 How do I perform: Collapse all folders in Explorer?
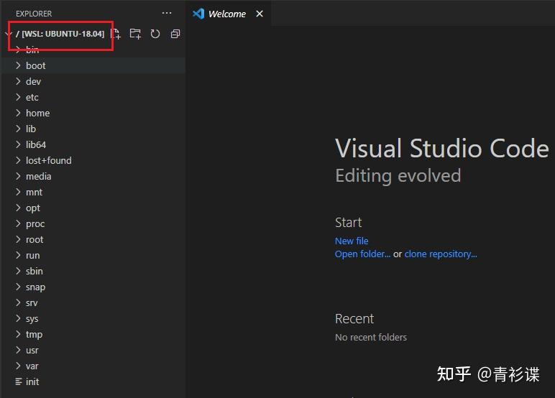click(x=175, y=34)
